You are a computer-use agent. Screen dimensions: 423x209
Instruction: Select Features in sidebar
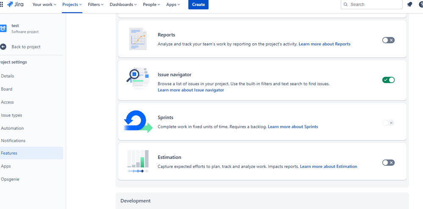point(31,153)
